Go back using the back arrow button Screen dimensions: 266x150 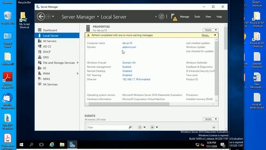point(41,17)
